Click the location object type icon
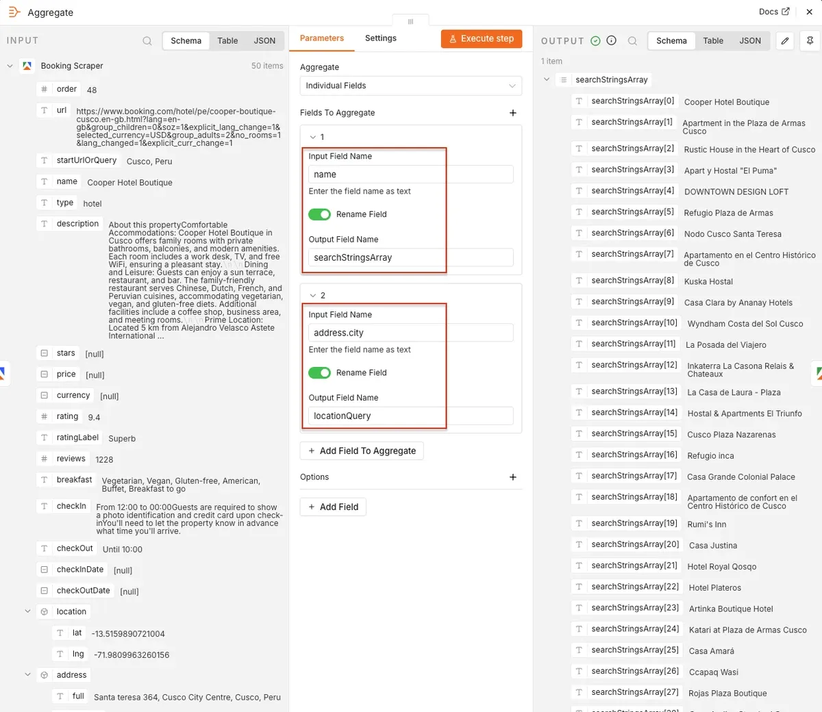The image size is (822, 712). (45, 612)
